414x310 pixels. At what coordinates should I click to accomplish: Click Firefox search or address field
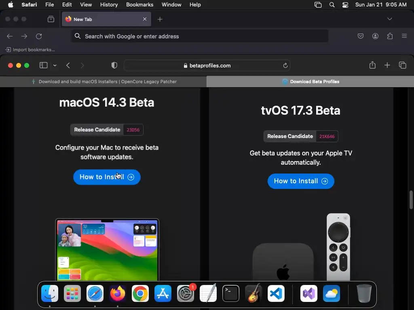click(200, 36)
